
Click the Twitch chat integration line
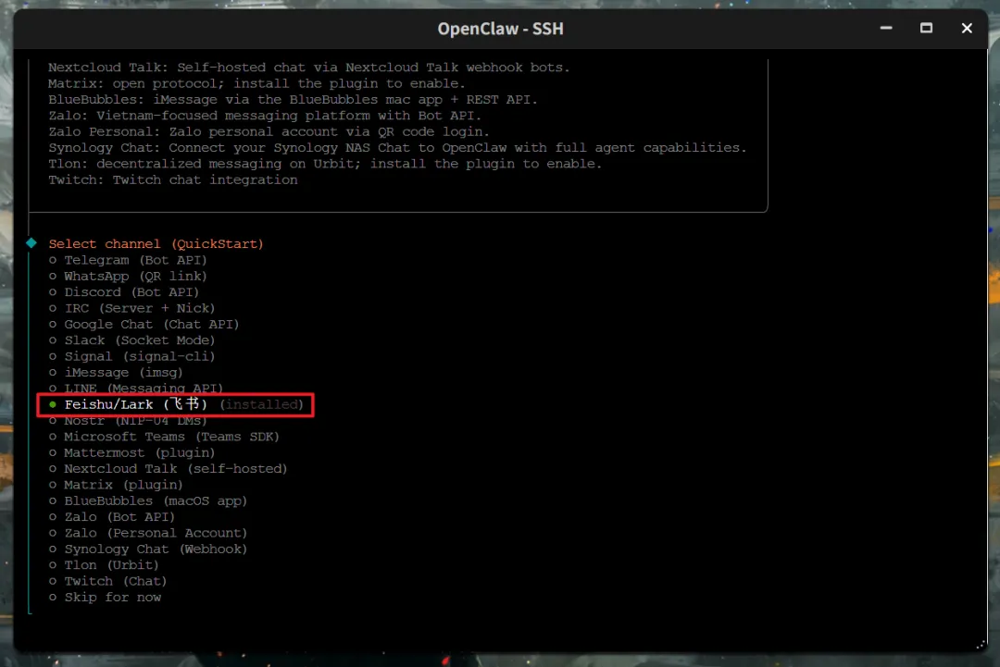173,179
